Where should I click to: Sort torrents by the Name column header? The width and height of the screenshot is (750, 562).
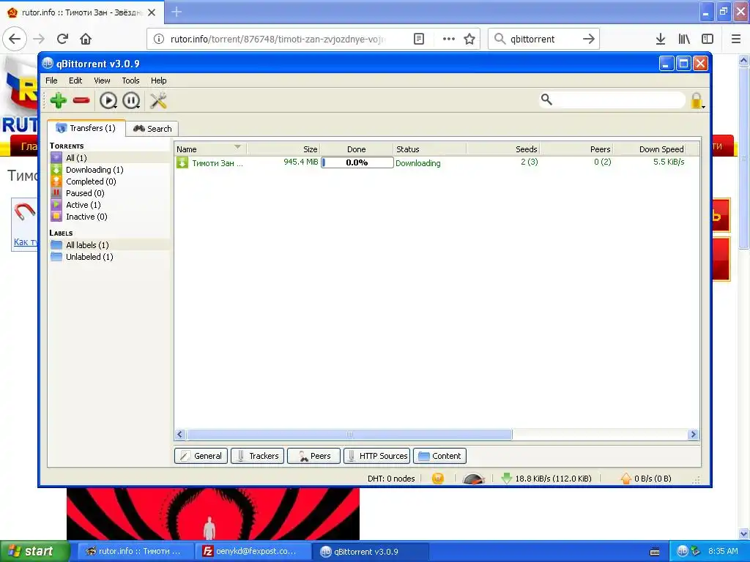(x=210, y=149)
